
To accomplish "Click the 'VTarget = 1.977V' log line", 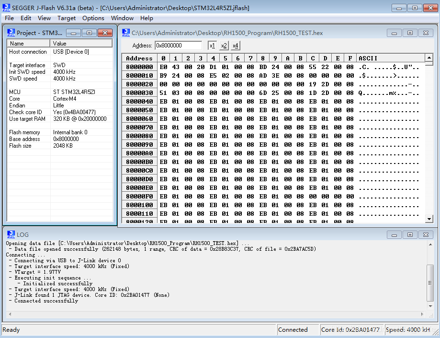I will tap(37, 272).
